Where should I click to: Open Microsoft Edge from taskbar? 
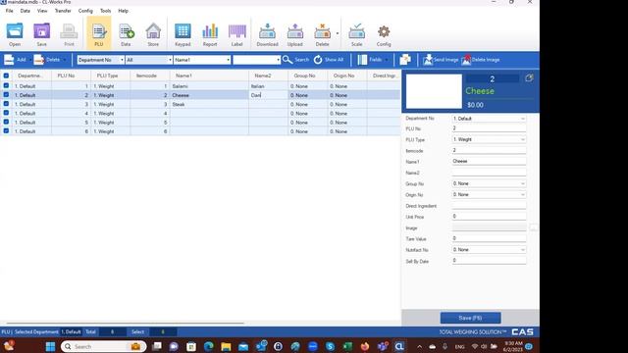point(208,346)
